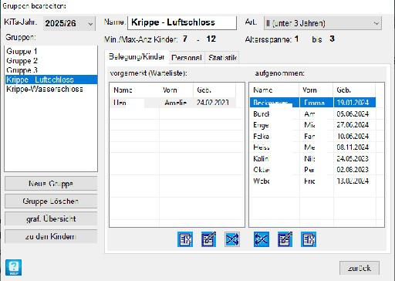Switch to the Personal tab

187,57
